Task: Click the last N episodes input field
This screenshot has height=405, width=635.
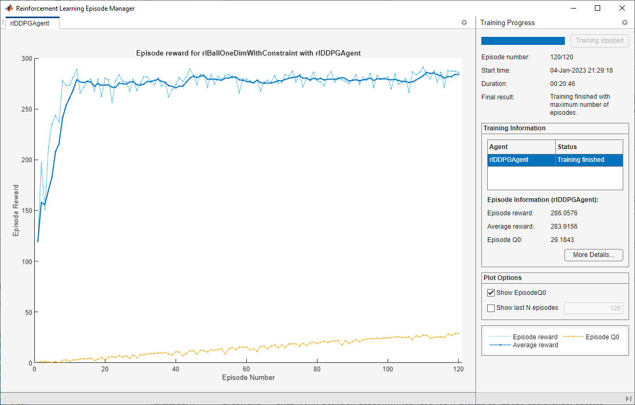Action: coord(594,308)
